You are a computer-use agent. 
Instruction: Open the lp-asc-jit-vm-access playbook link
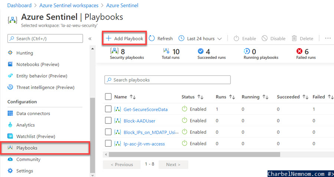pos(144,144)
